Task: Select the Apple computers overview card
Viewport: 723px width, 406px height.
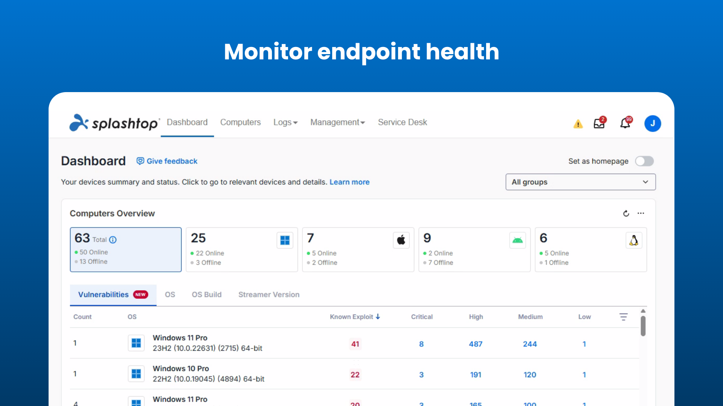Action: coord(358,249)
